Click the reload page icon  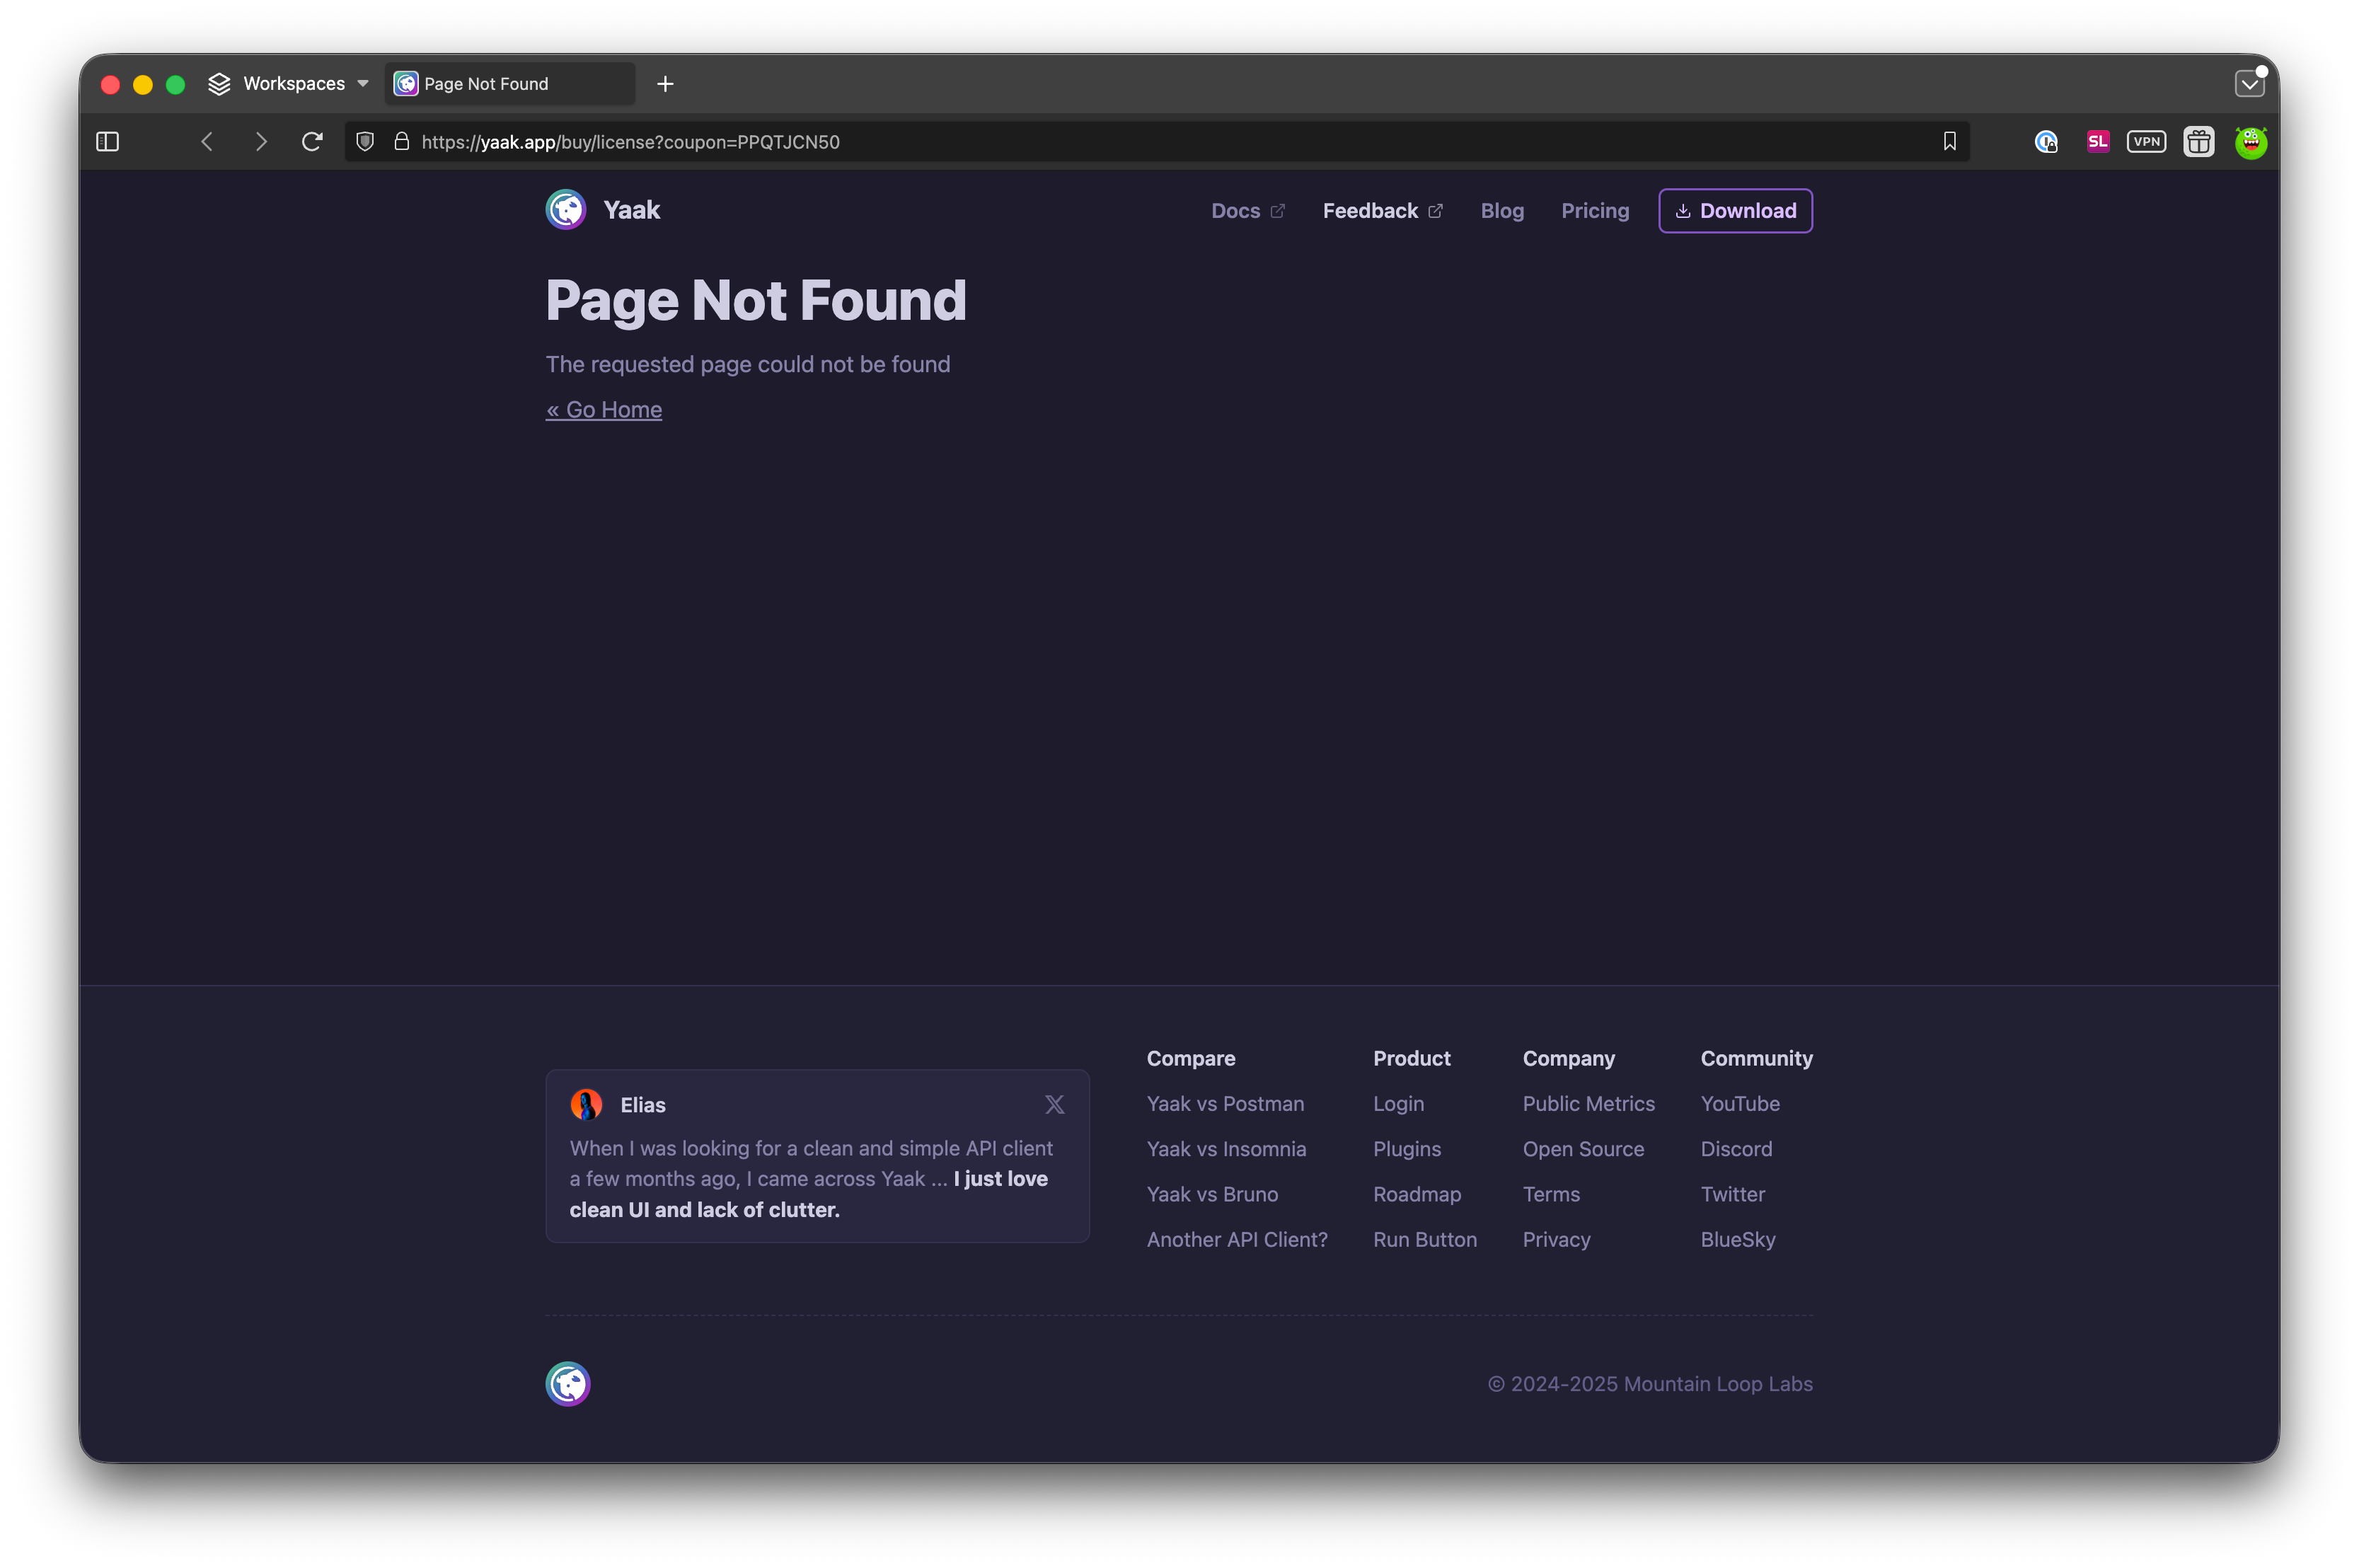tap(312, 142)
